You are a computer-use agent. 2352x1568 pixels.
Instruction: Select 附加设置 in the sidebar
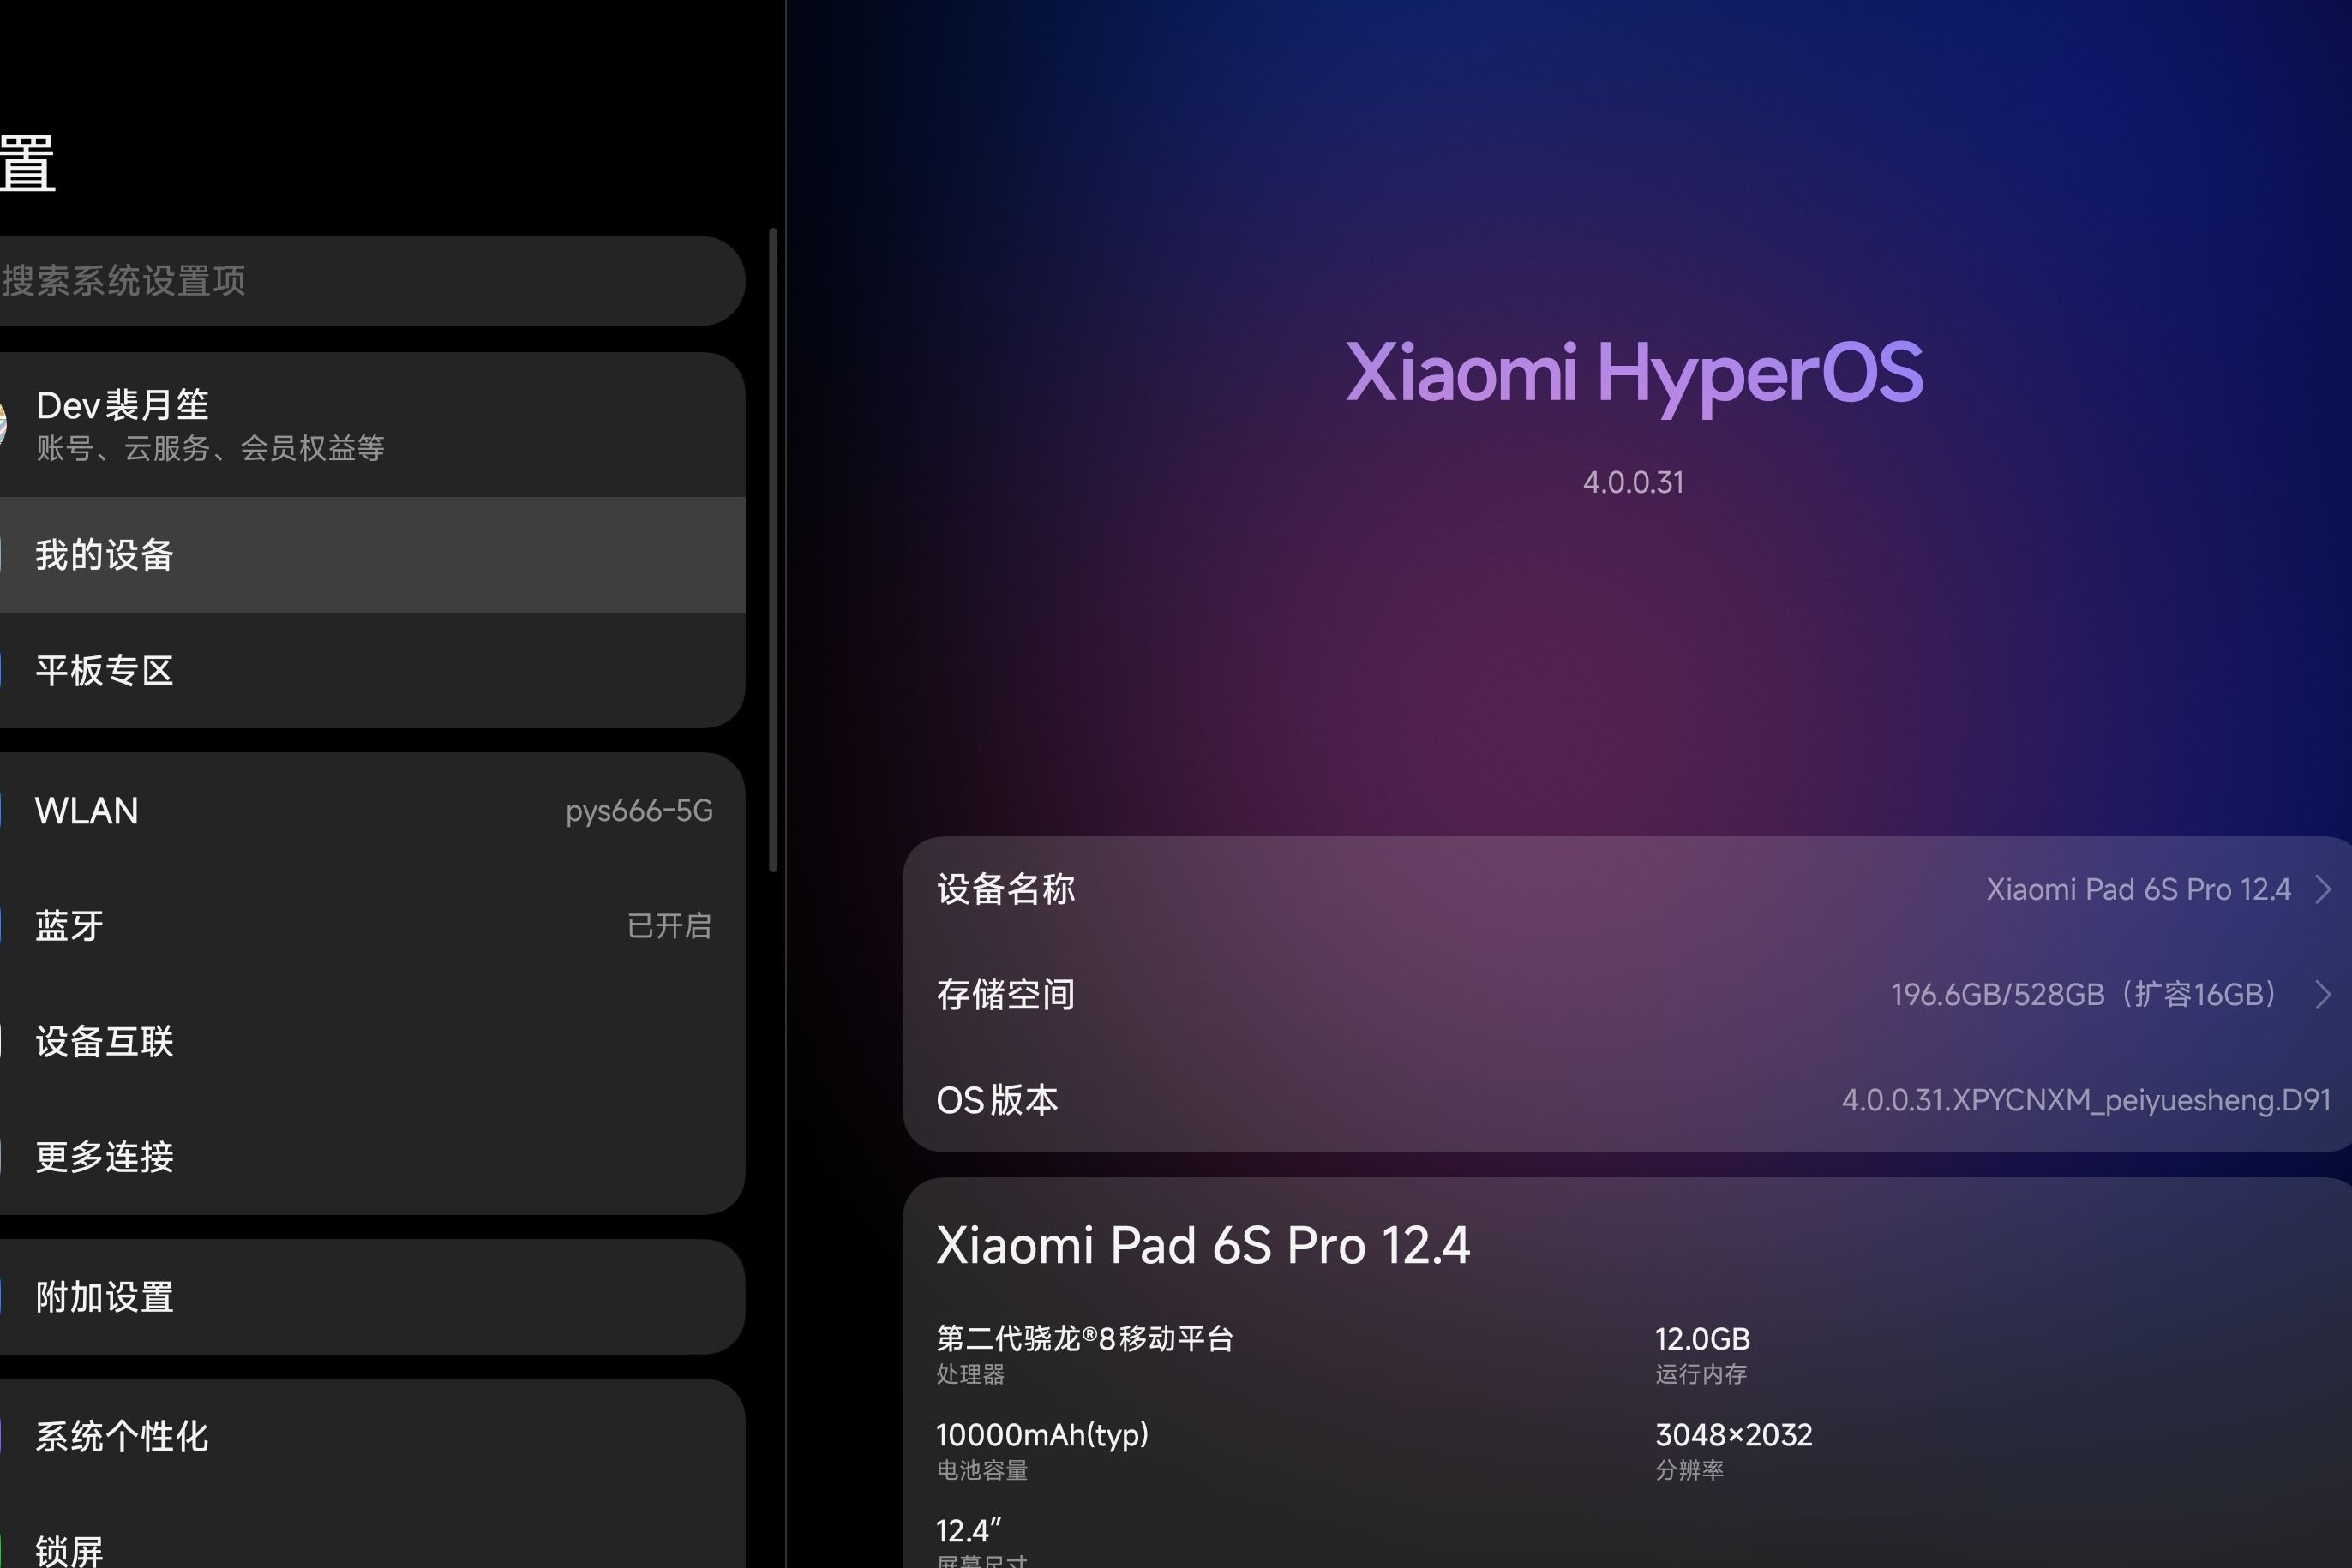click(x=371, y=1297)
